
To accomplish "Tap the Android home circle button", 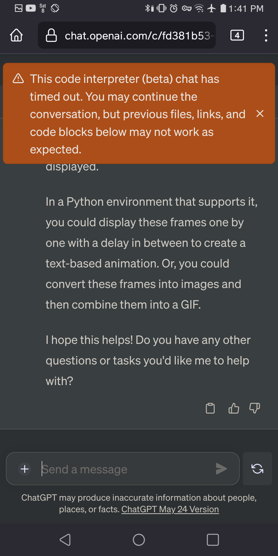I will pos(139,540).
